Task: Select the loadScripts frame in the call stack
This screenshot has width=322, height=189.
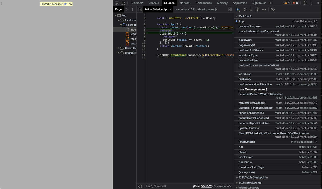Action: 278,157
